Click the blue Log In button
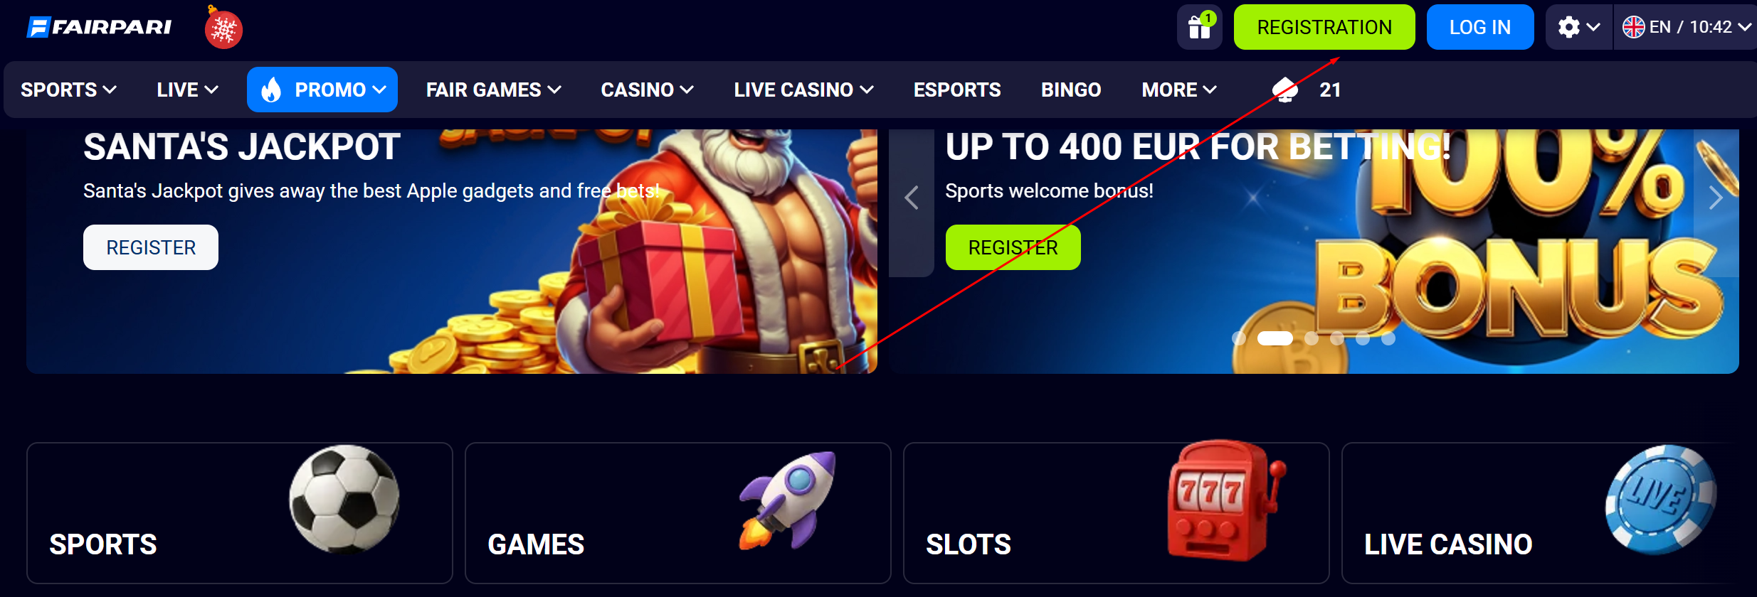 (1480, 27)
